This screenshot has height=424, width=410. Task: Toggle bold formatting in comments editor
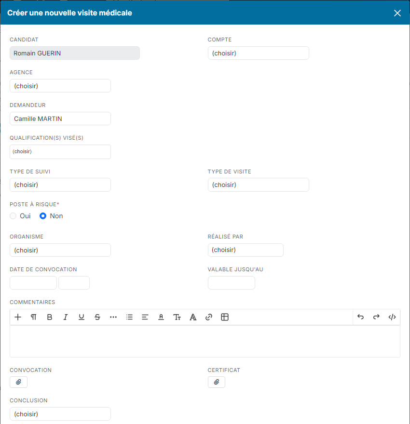click(x=50, y=317)
